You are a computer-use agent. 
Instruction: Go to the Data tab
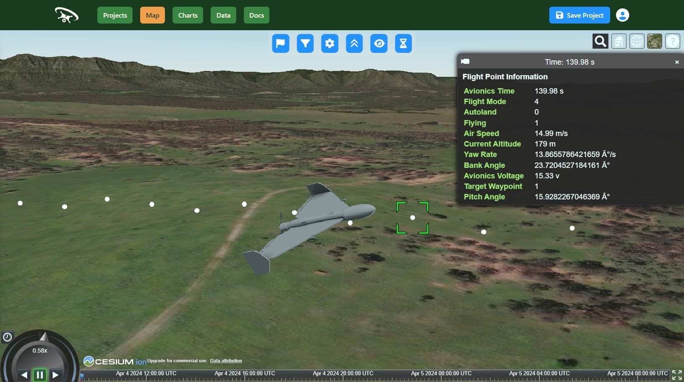pyautogui.click(x=223, y=15)
